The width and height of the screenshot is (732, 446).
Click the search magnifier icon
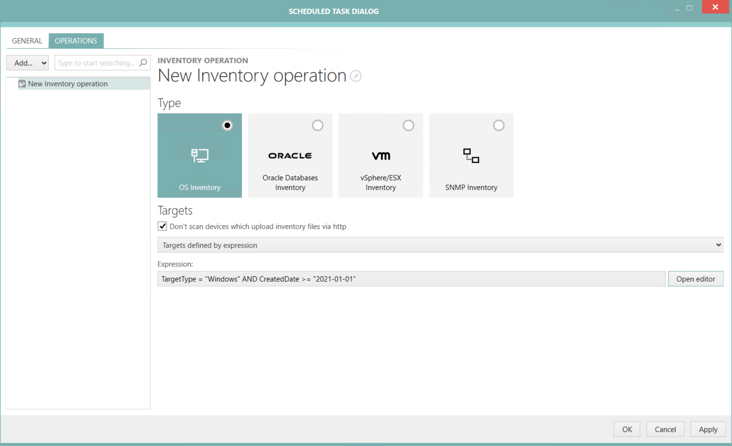click(143, 63)
